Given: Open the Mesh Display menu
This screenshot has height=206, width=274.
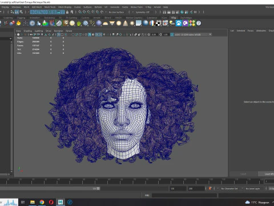Looking at the screenshot, I should point(65,7).
